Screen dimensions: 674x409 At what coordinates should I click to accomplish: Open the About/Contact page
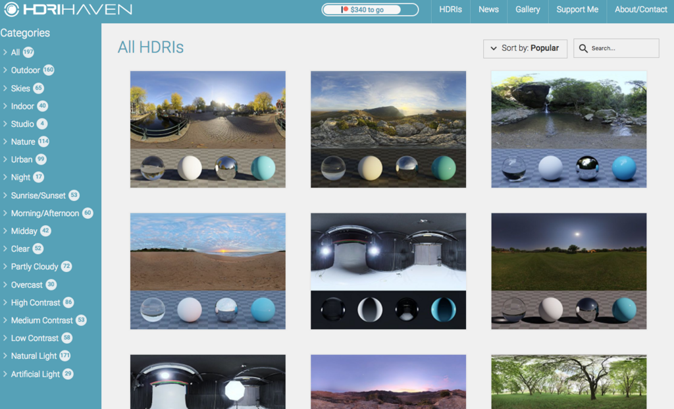click(x=640, y=9)
